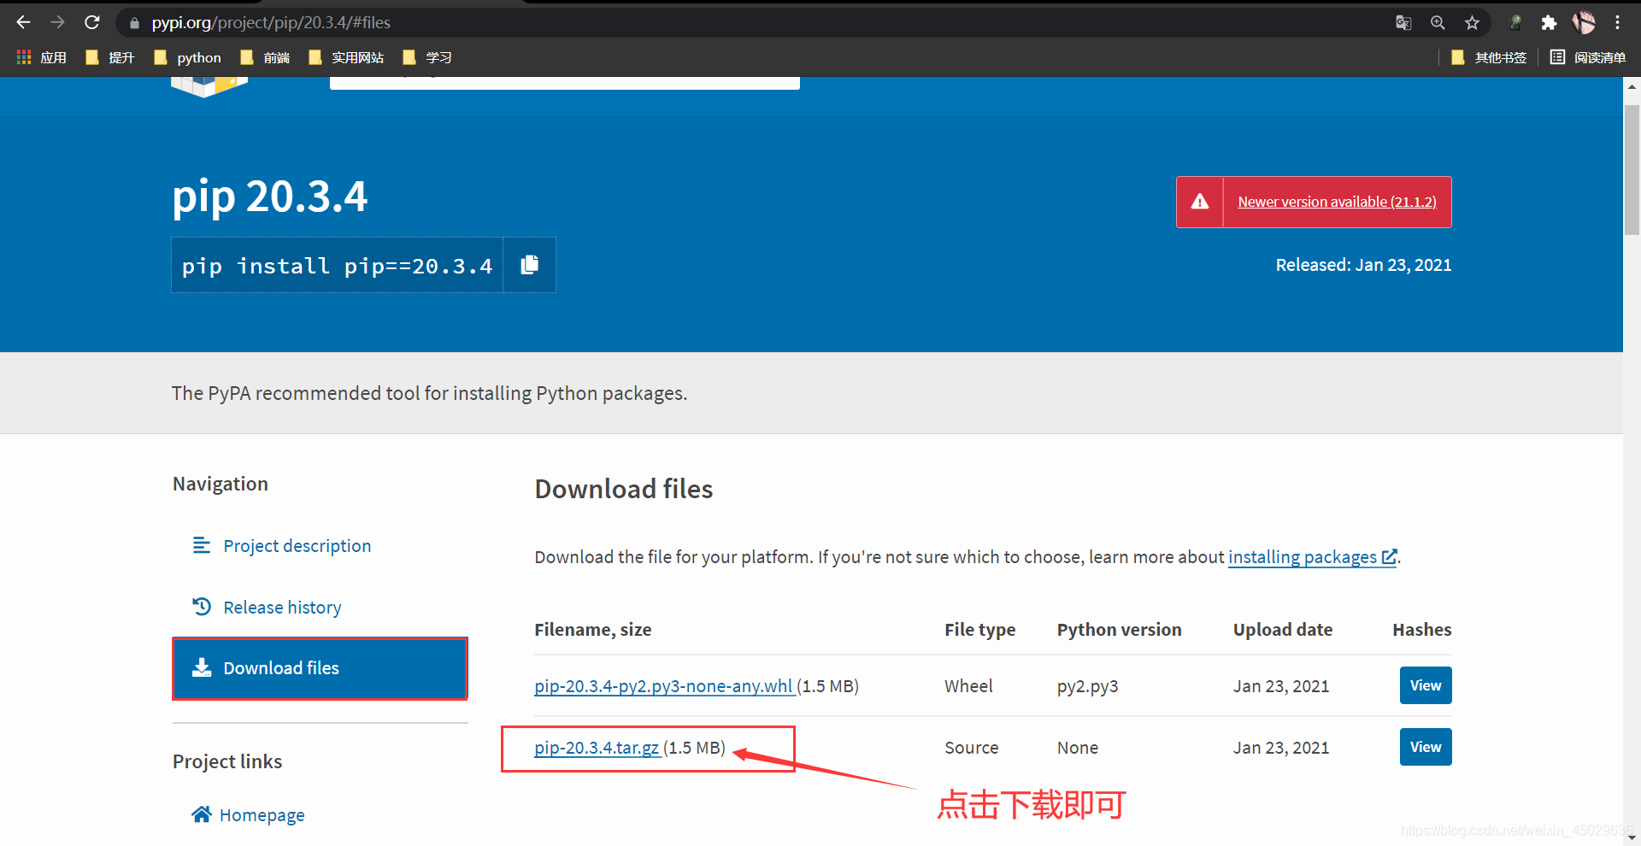
Task: Click the Download files arrow icon
Action: pos(202,667)
